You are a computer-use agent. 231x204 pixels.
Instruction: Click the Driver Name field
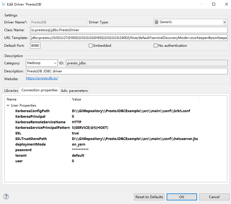pos(59,22)
